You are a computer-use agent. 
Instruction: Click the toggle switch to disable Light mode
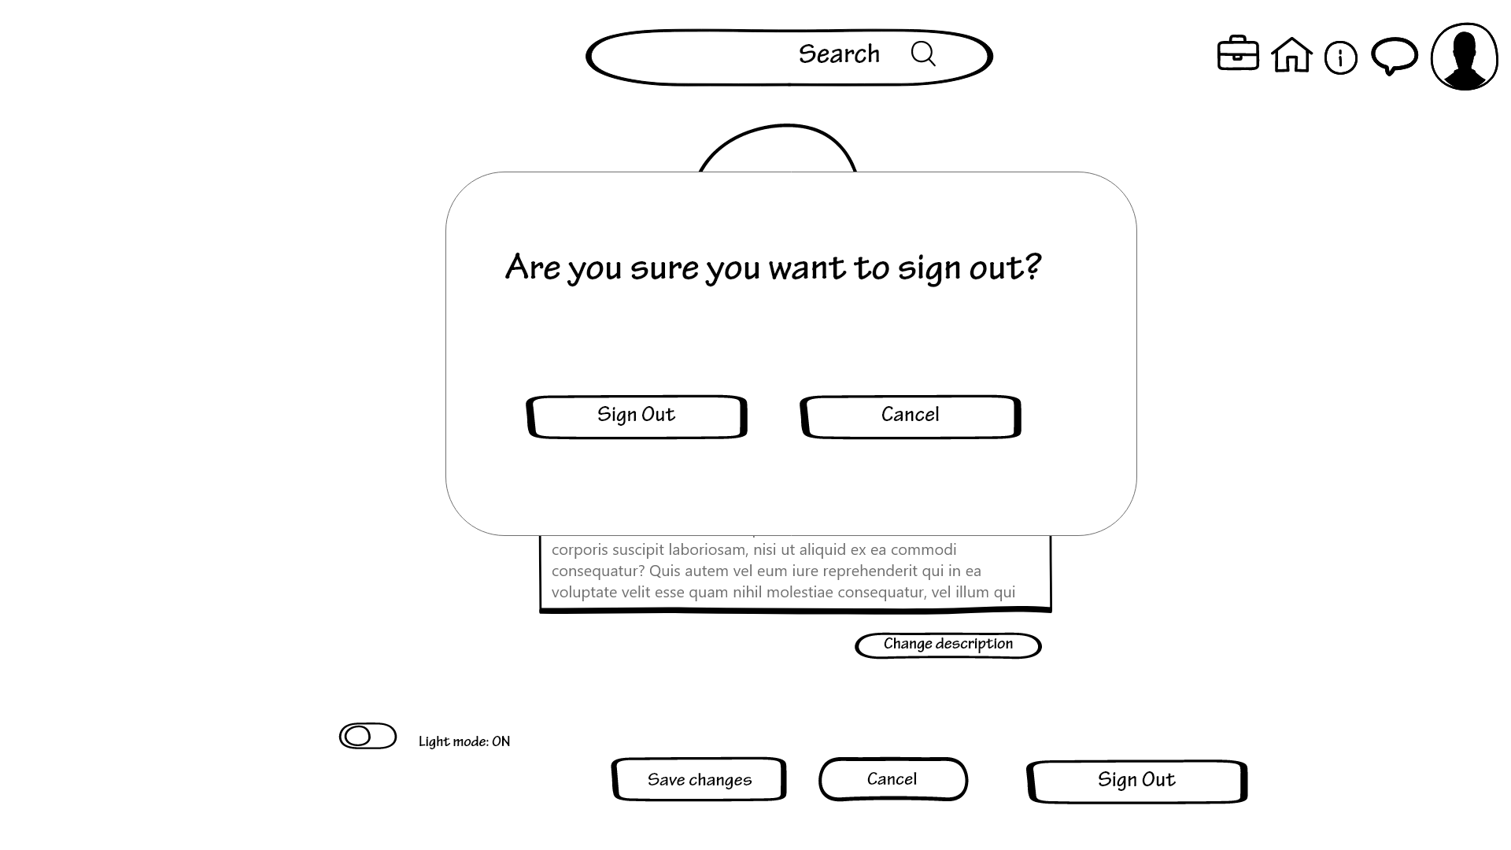368,736
